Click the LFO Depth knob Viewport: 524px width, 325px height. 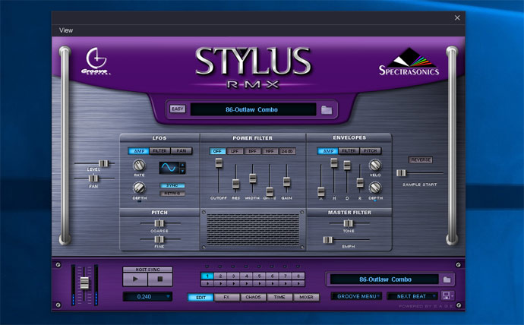point(139,188)
